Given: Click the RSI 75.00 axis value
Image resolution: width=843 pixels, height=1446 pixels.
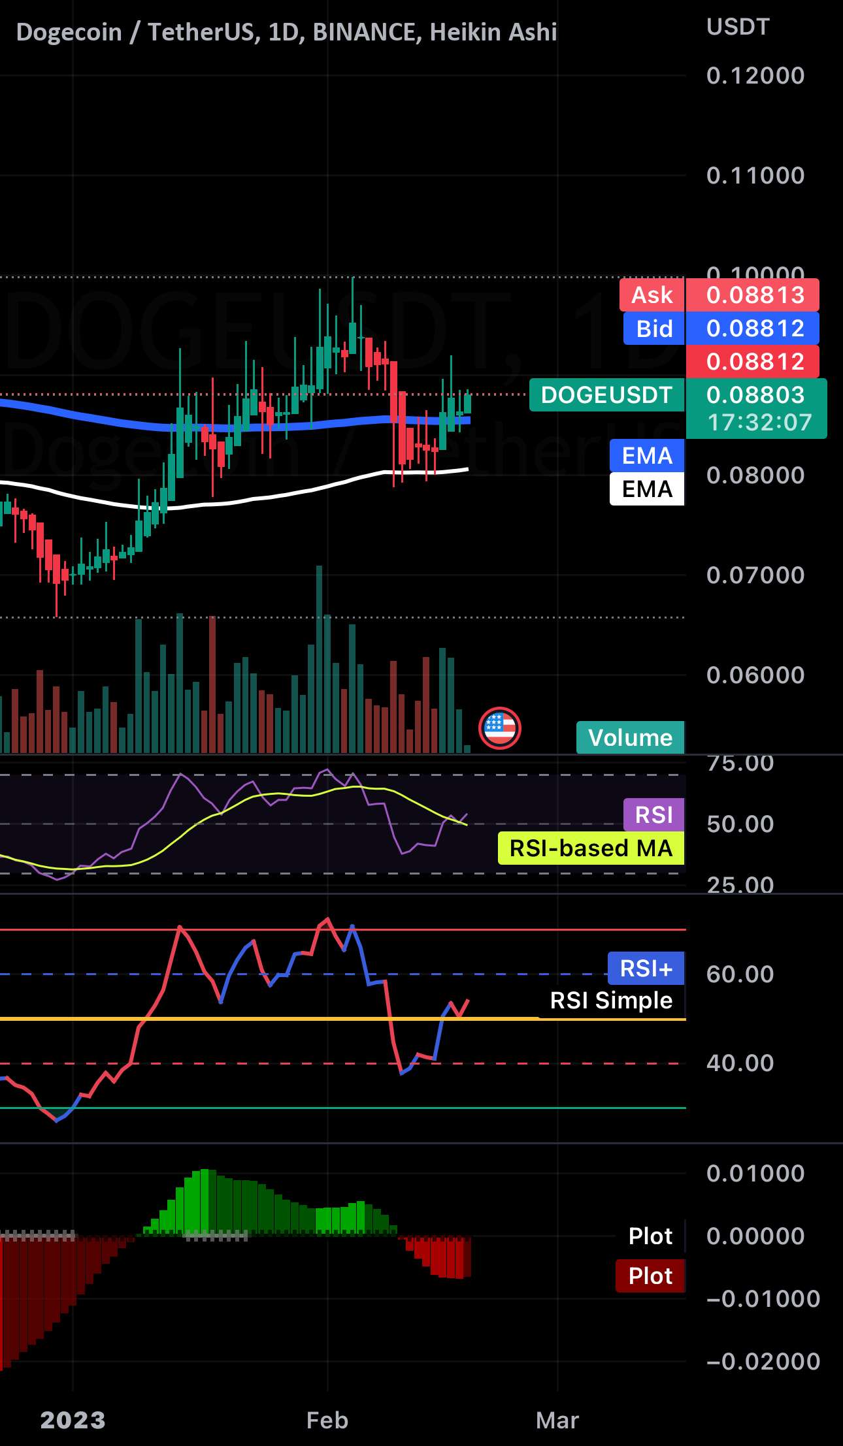Looking at the screenshot, I should pyautogui.click(x=740, y=763).
